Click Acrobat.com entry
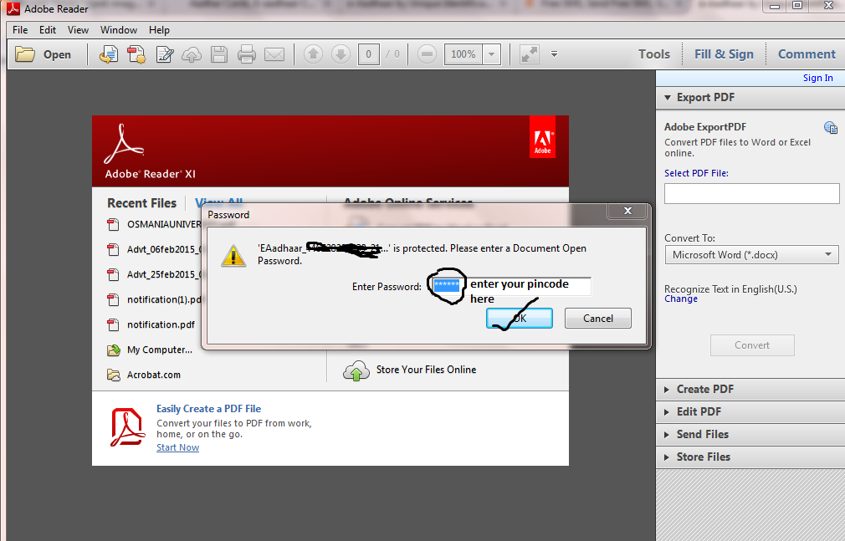The image size is (845, 541). pyautogui.click(x=154, y=375)
